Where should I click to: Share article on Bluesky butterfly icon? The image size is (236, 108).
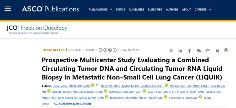click(217, 51)
